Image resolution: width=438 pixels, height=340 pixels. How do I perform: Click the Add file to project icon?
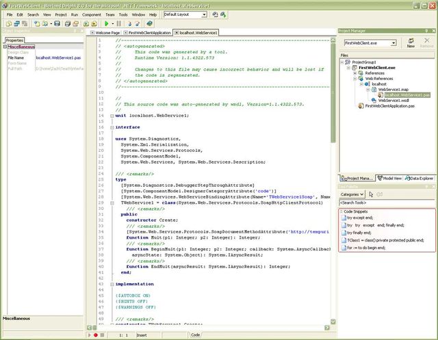[x=86, y=24]
